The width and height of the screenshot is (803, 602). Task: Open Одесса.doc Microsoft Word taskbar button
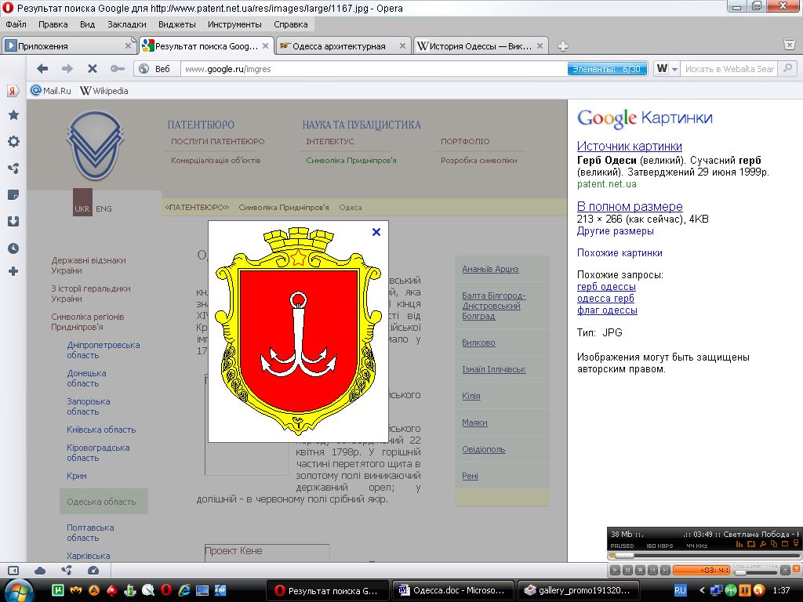pos(452,591)
